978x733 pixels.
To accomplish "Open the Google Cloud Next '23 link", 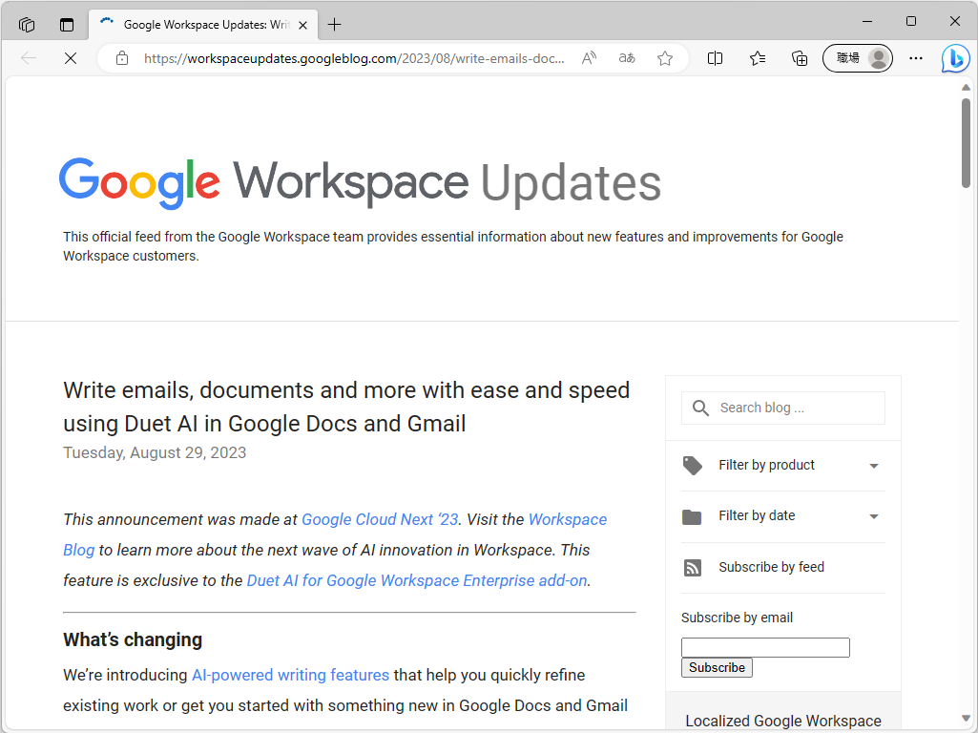I will 379,519.
